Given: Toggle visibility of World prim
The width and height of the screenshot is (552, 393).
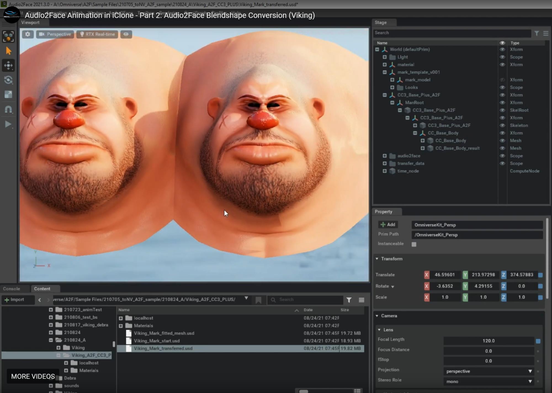Looking at the screenshot, I should pyautogui.click(x=502, y=49).
